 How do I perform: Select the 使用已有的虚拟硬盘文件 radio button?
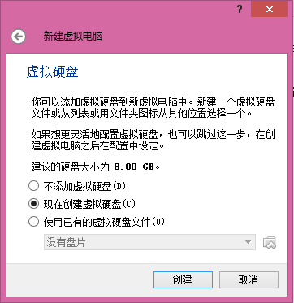pyautogui.click(x=34, y=222)
